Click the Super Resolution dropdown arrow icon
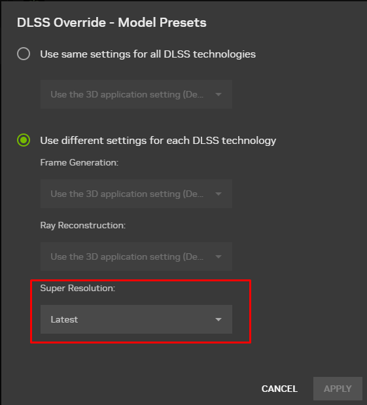This screenshot has width=367, height=405. click(x=218, y=319)
